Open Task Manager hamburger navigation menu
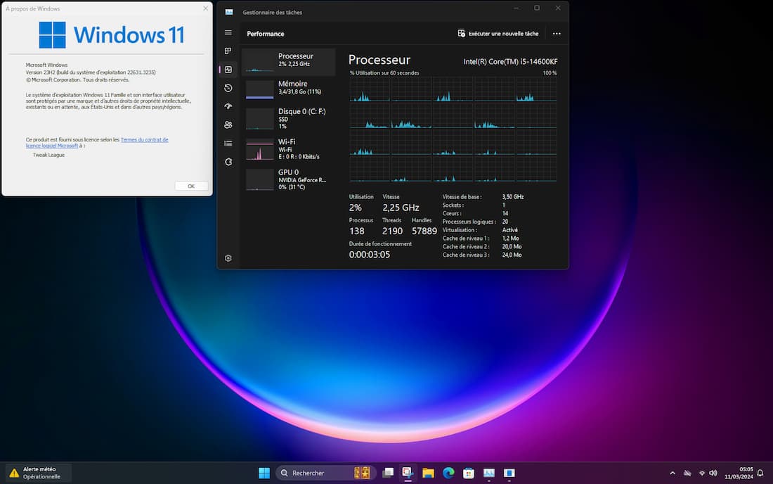Screen dimensions: 773x484 point(228,33)
